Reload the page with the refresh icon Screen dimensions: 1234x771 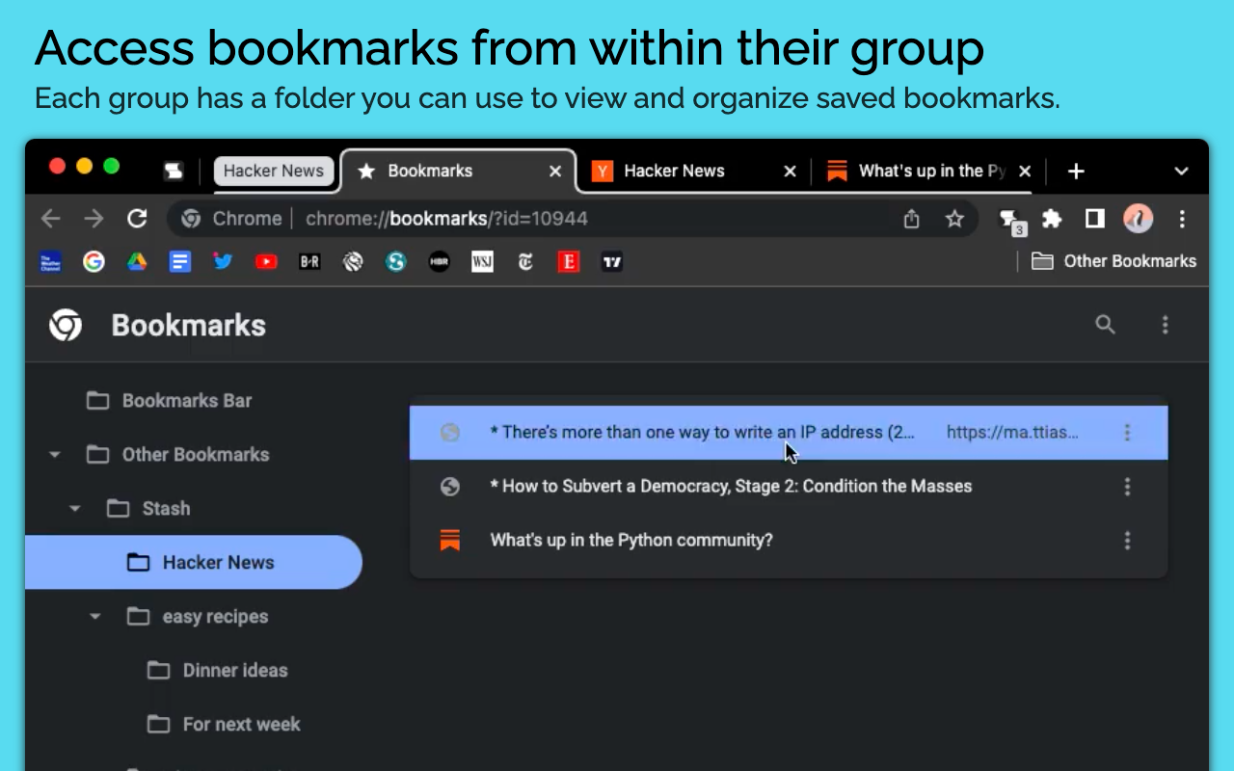(137, 219)
